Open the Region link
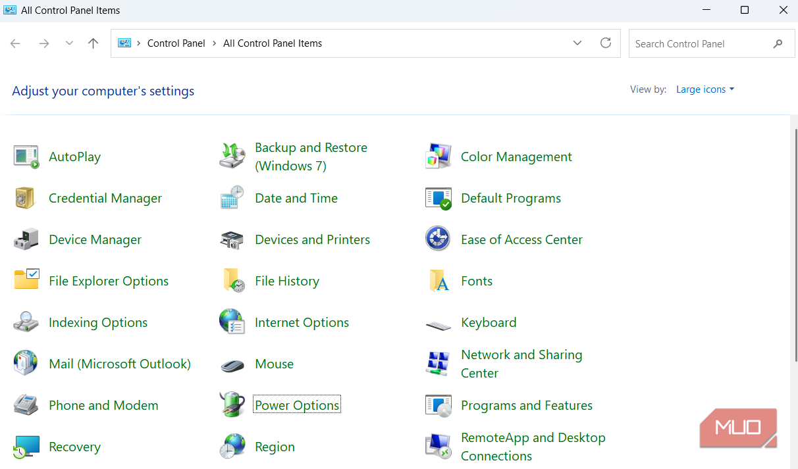This screenshot has height=469, width=798. 275,447
